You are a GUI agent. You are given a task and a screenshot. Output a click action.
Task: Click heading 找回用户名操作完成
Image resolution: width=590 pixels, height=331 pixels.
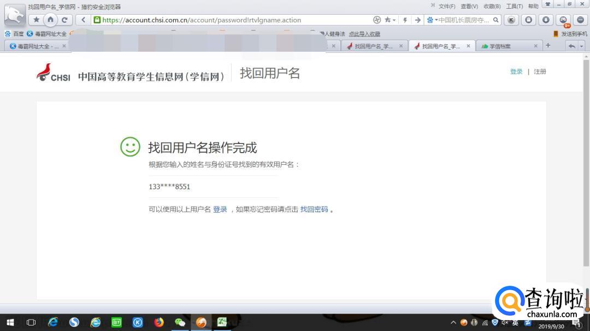pos(203,147)
